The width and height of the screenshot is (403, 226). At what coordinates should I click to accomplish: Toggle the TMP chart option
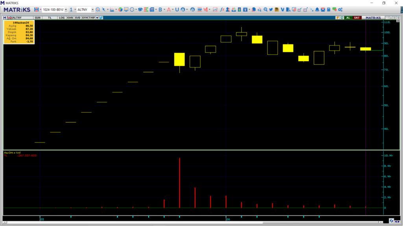(92, 18)
